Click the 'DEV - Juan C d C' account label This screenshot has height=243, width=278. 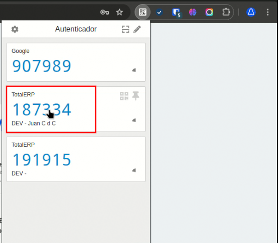pos(34,124)
